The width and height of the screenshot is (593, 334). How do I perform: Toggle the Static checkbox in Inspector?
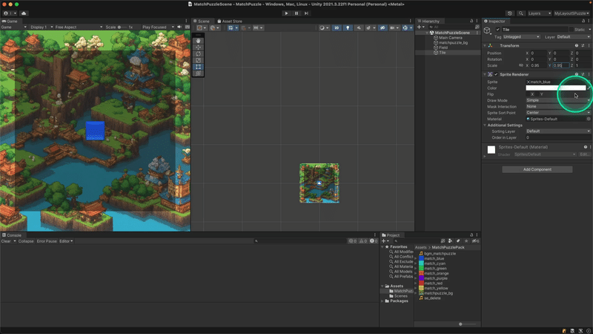(x=572, y=30)
